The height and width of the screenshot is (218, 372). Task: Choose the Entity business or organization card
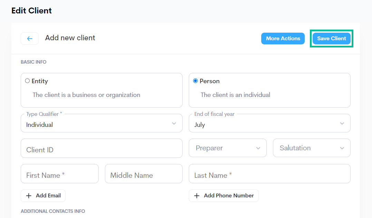[x=101, y=90]
